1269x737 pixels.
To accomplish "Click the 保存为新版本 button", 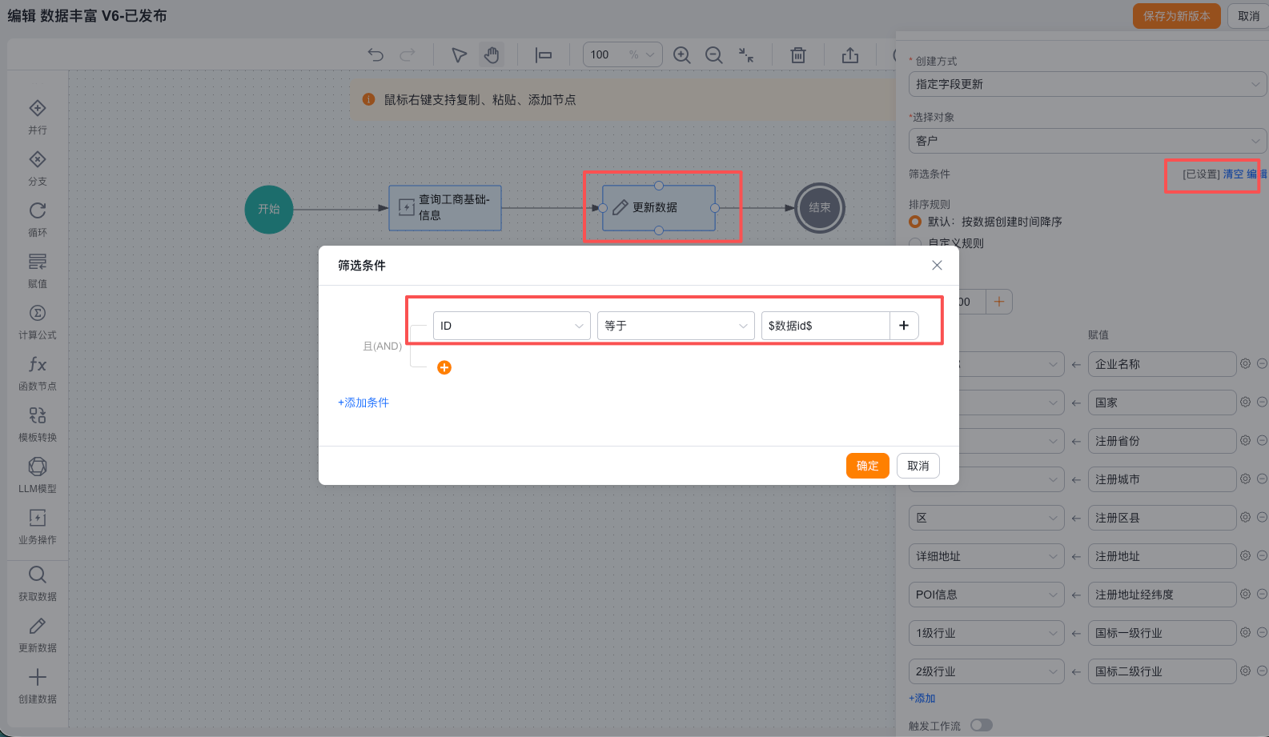I will click(x=1176, y=16).
